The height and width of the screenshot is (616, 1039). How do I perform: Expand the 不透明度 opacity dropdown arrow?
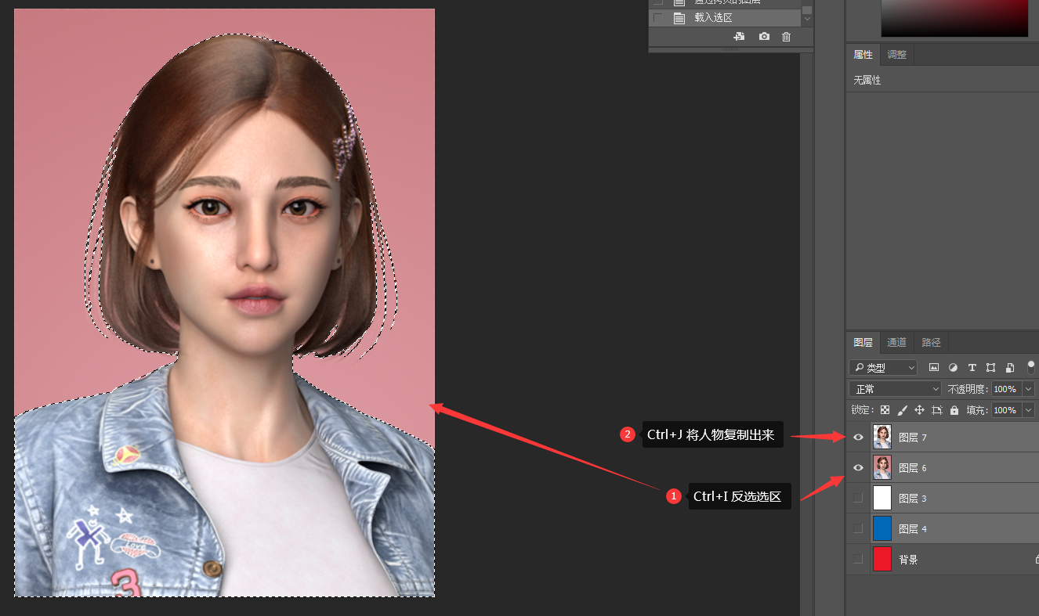point(1028,389)
